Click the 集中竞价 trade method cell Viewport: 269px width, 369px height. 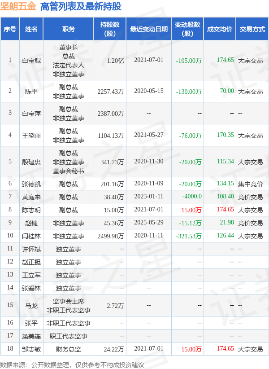point(251,184)
